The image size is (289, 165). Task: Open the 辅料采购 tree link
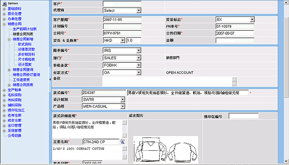coord(15,105)
